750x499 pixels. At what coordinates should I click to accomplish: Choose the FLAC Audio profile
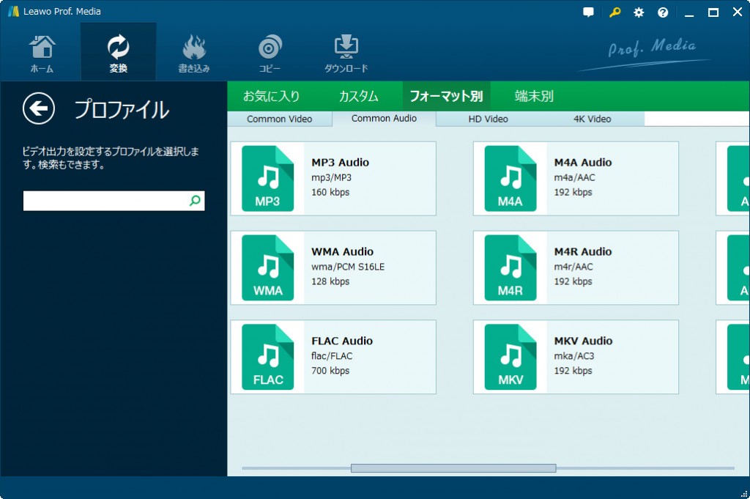click(333, 357)
